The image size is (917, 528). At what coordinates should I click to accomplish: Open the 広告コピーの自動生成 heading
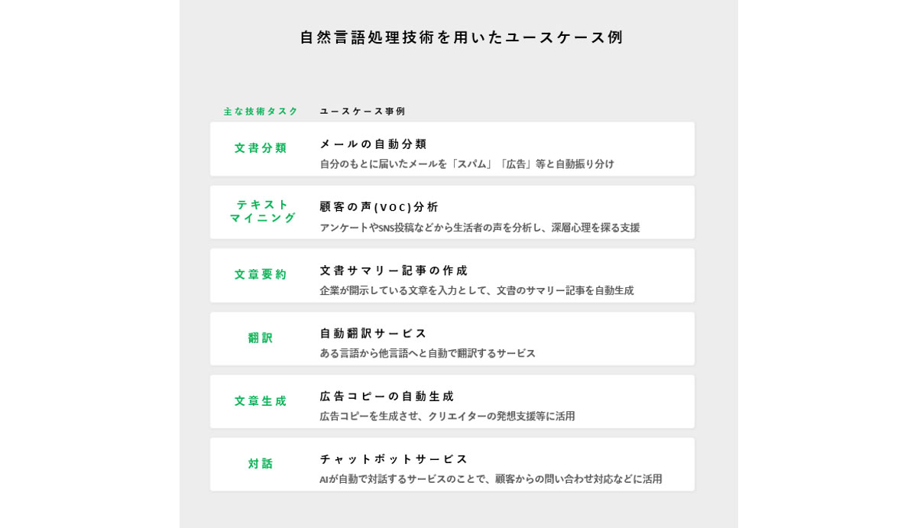387,396
